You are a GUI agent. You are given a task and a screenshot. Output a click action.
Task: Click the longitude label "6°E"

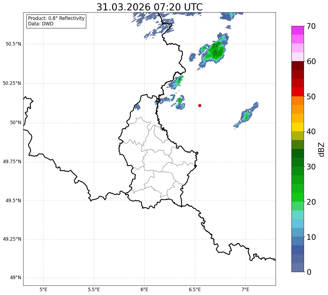tap(144, 289)
